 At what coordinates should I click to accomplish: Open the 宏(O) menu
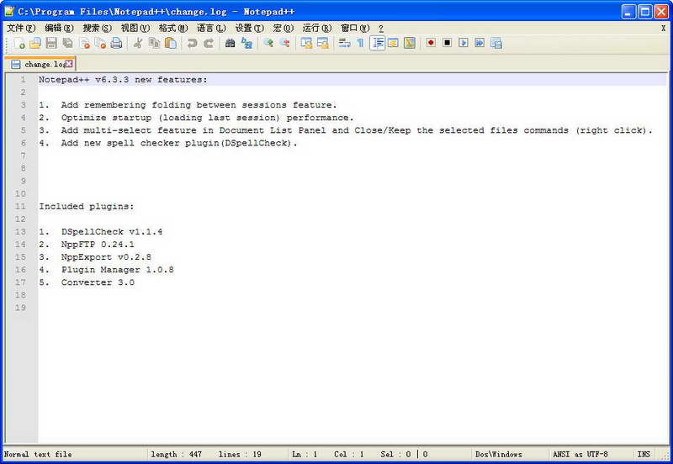pyautogui.click(x=284, y=29)
